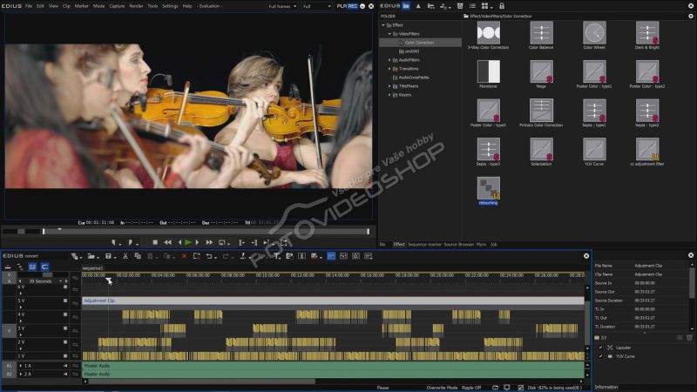Switch to the Source Browser tab
This screenshot has width=697, height=392.
point(459,245)
